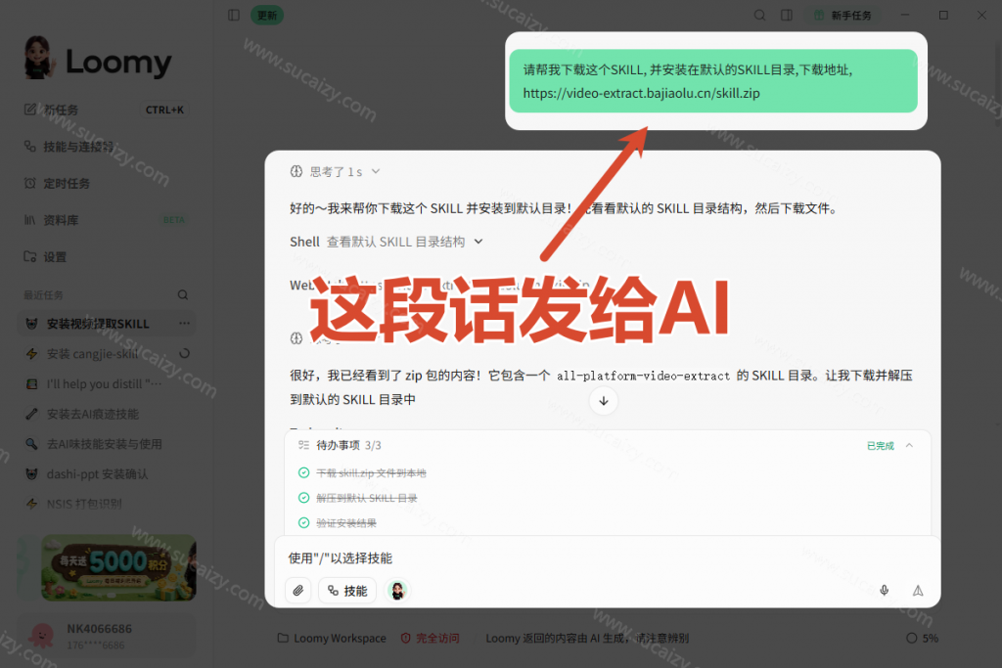Search recent tasks with magnifier icon
The width and height of the screenshot is (1002, 668).
[x=183, y=295]
